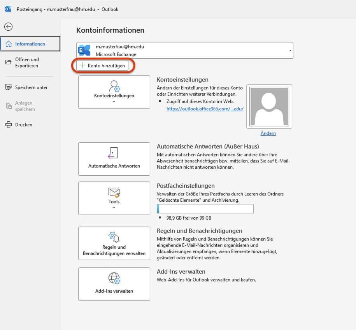Open the Informationen tab
Image resolution: width=356 pixels, height=330 pixels.
click(30, 44)
